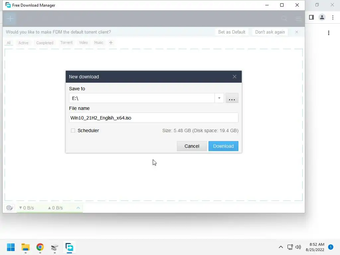Switch to the Torrent tab

(66, 42)
